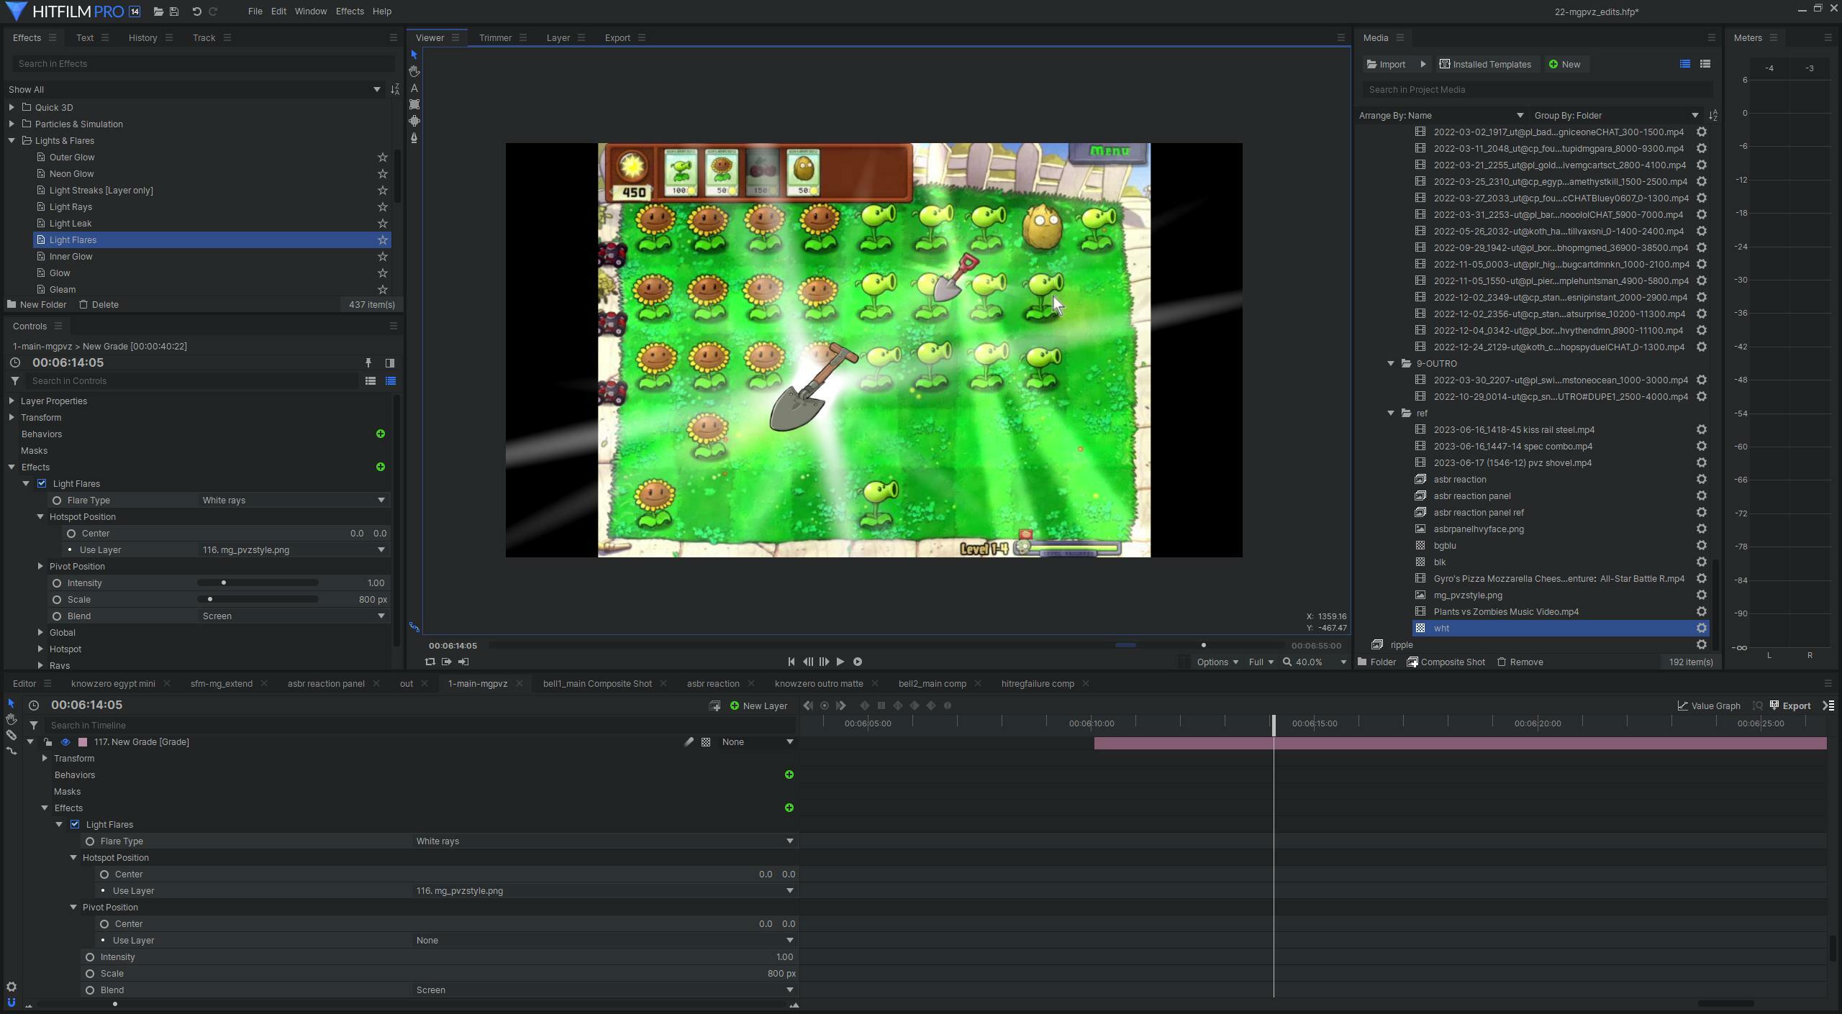Open the Window menu
This screenshot has height=1014, width=1842.
tap(310, 12)
